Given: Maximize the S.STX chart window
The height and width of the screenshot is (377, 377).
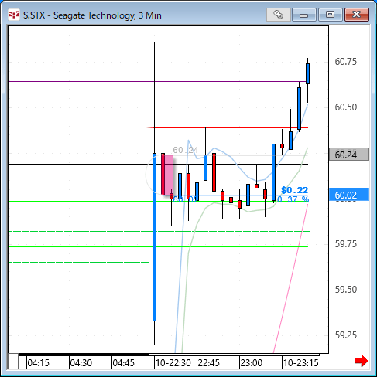Looking at the screenshot, I should coord(331,15).
